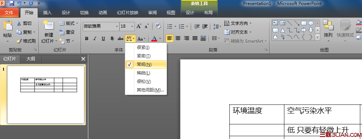The width and height of the screenshot is (362, 139).
Task: Increase list indent level
Action: click(205, 26)
